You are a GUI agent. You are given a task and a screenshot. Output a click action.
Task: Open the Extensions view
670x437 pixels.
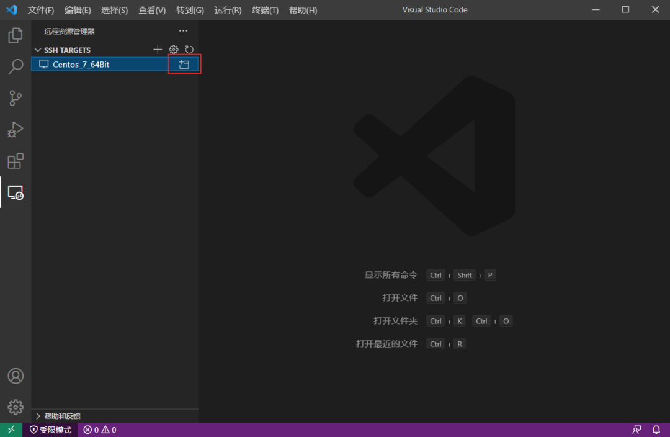(16, 161)
